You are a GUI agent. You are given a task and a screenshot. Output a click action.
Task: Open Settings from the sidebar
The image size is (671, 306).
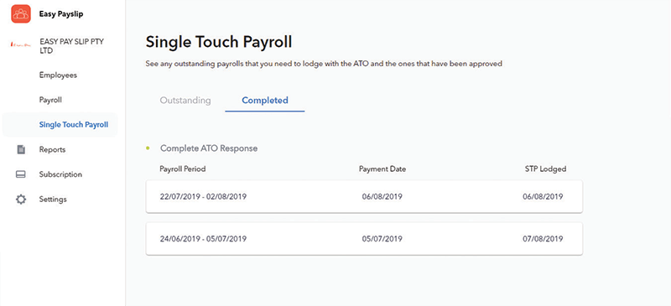53,200
